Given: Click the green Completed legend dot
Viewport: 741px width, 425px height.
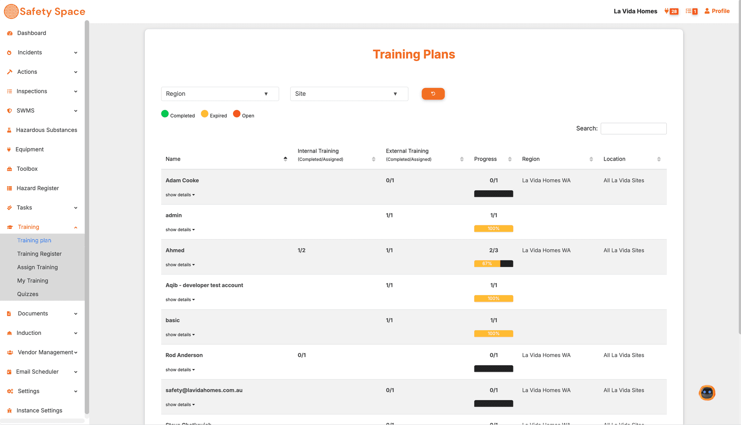Looking at the screenshot, I should (x=165, y=114).
